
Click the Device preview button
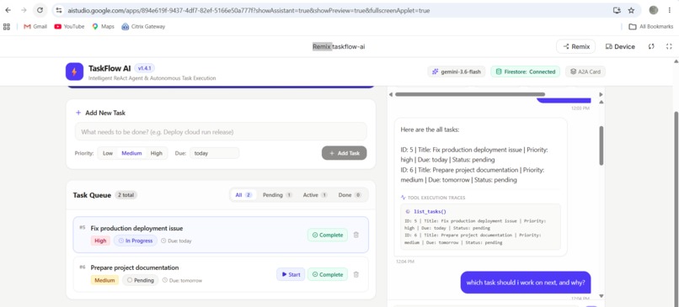point(620,47)
